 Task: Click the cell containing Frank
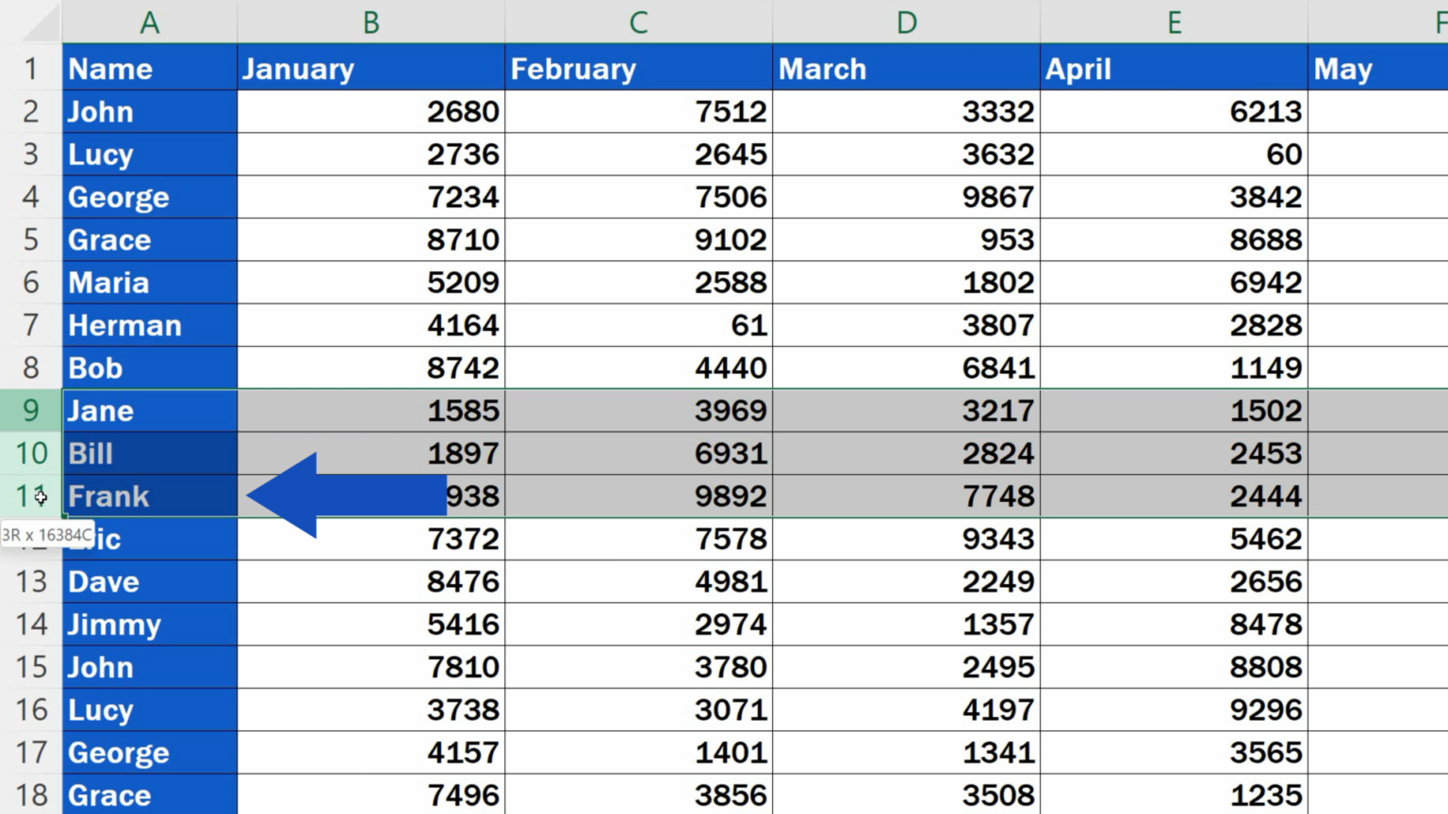tap(149, 497)
